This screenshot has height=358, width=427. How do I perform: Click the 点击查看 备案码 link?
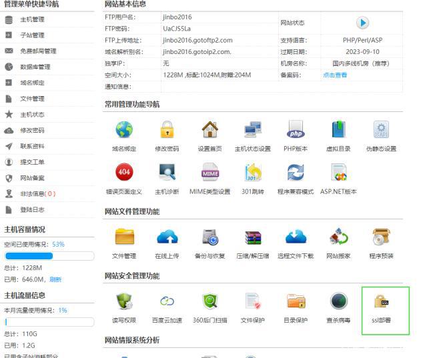[x=335, y=75]
